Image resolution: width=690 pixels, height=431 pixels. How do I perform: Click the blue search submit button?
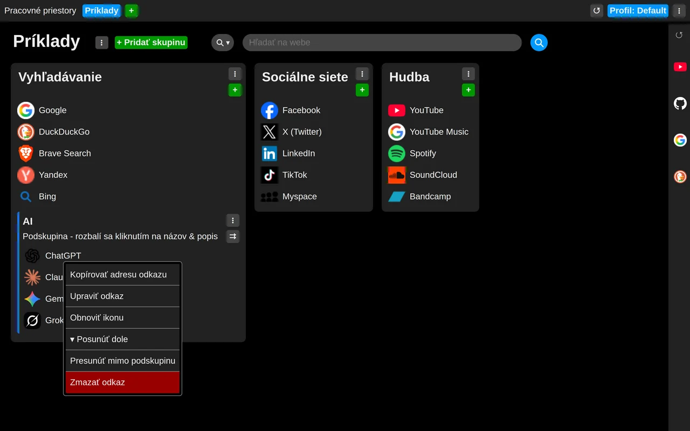(539, 43)
